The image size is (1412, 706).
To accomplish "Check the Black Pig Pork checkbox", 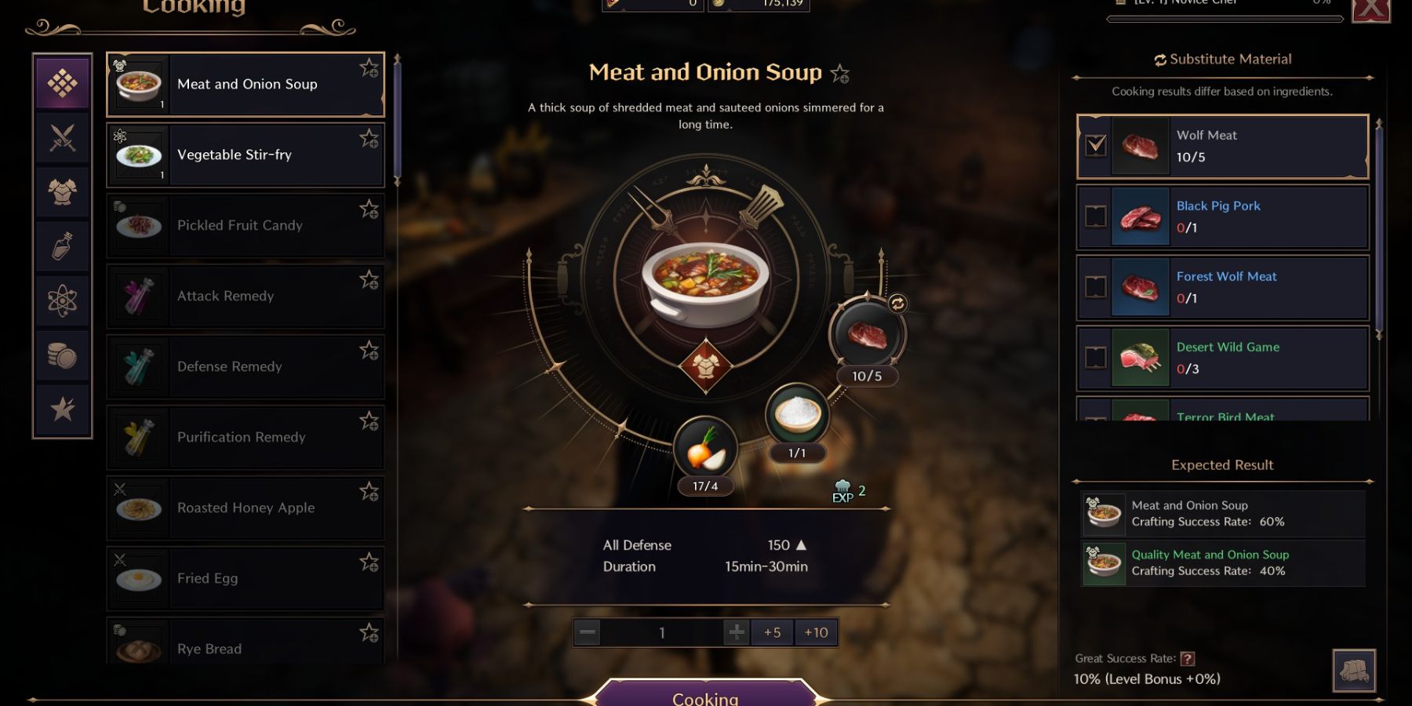I will [1096, 217].
